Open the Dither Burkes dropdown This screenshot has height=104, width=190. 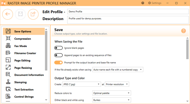112,100
